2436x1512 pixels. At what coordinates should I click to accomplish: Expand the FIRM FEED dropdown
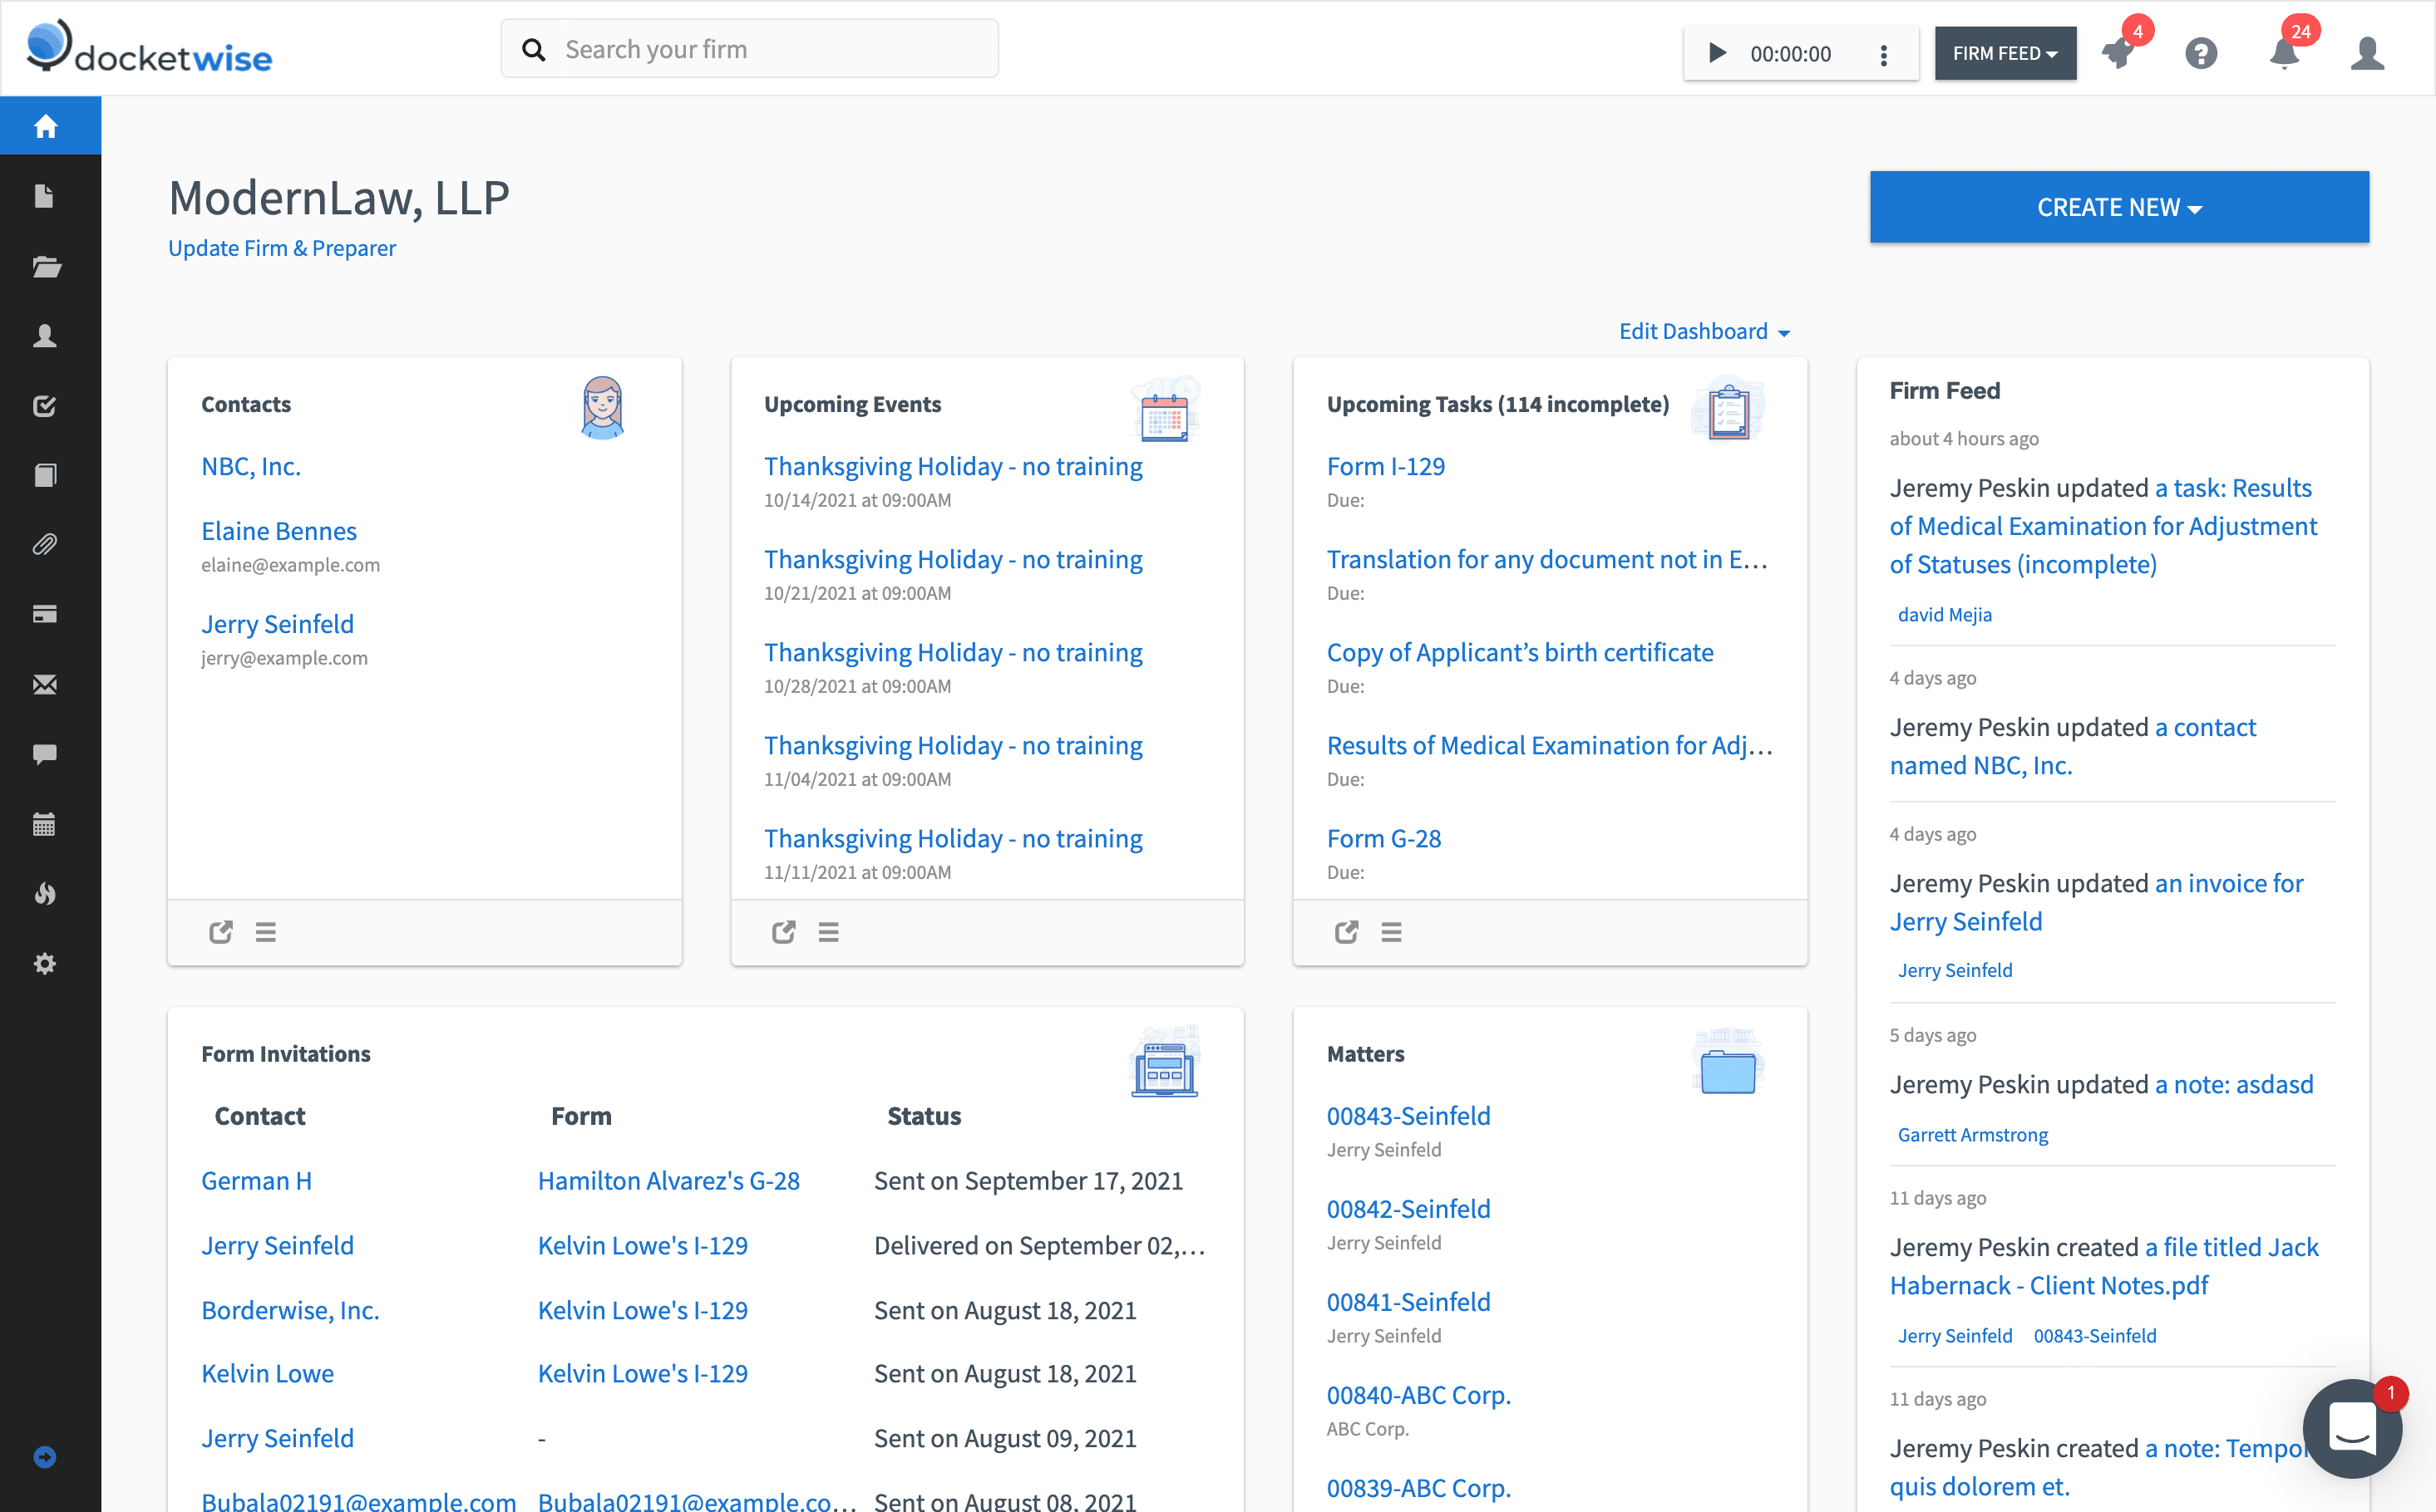2005,53
